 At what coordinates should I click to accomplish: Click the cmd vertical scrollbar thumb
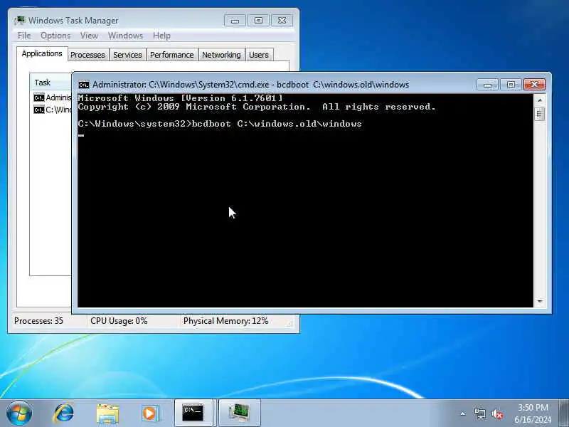click(540, 114)
